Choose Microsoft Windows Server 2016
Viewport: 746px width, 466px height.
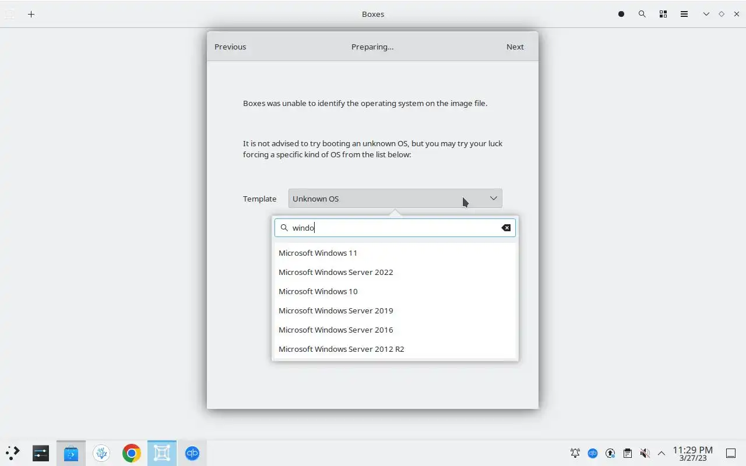395,330
